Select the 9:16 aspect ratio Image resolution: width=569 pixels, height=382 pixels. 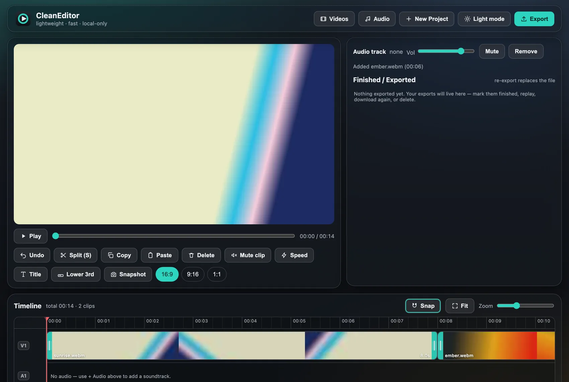tap(193, 274)
